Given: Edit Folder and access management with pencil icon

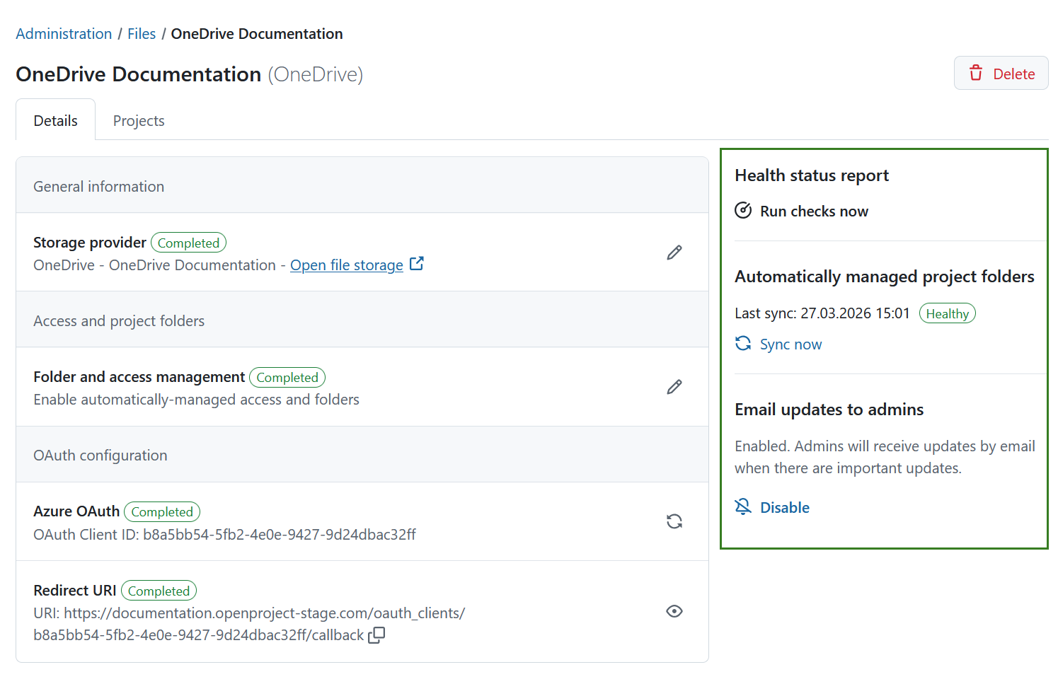Looking at the screenshot, I should pyautogui.click(x=674, y=387).
